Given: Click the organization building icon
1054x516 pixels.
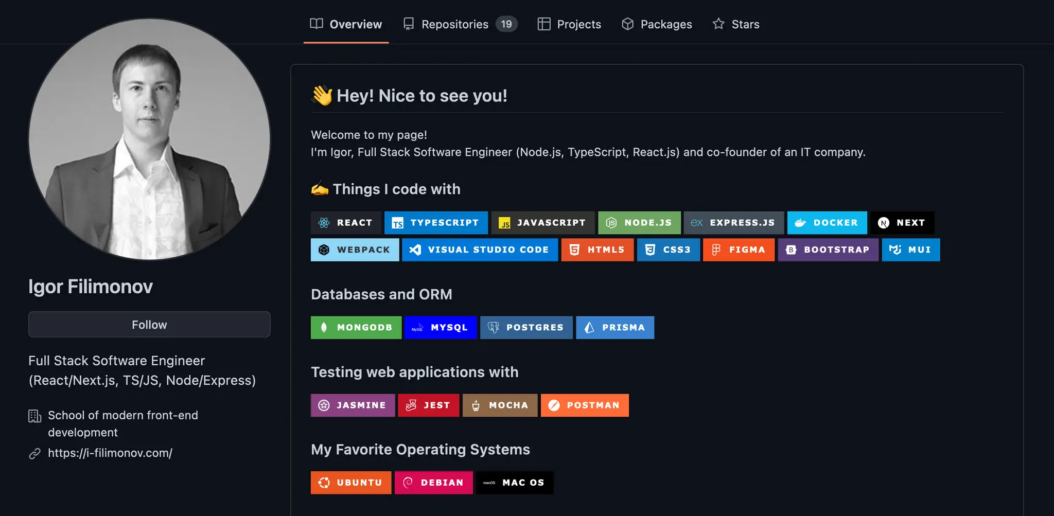Looking at the screenshot, I should (x=34, y=416).
